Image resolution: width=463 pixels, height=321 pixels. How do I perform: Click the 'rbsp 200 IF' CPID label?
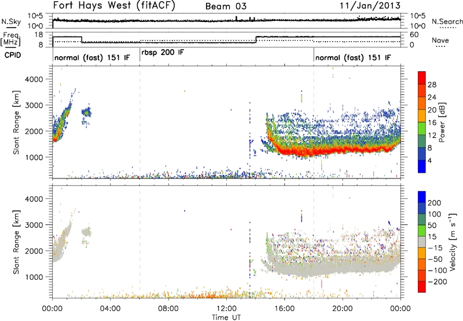163,53
